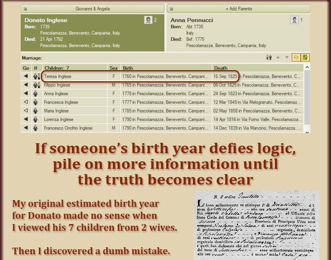The height and width of the screenshot is (260, 331).
Task: Click the parents icon next to Teresa Inglese
Action: tap(36, 76)
